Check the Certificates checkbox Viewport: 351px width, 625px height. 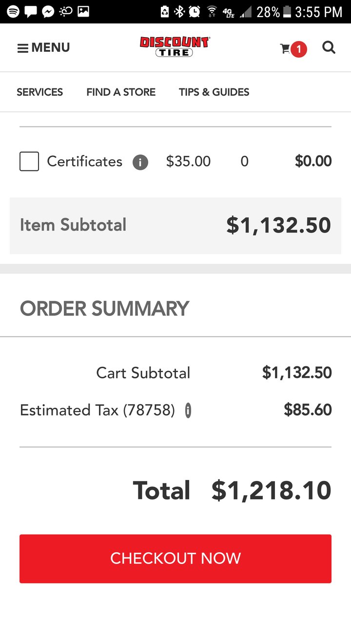point(29,162)
